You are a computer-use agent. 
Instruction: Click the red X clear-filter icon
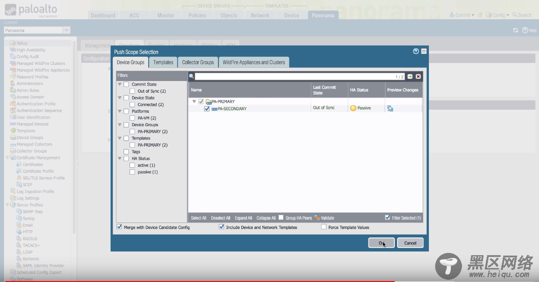click(x=418, y=77)
